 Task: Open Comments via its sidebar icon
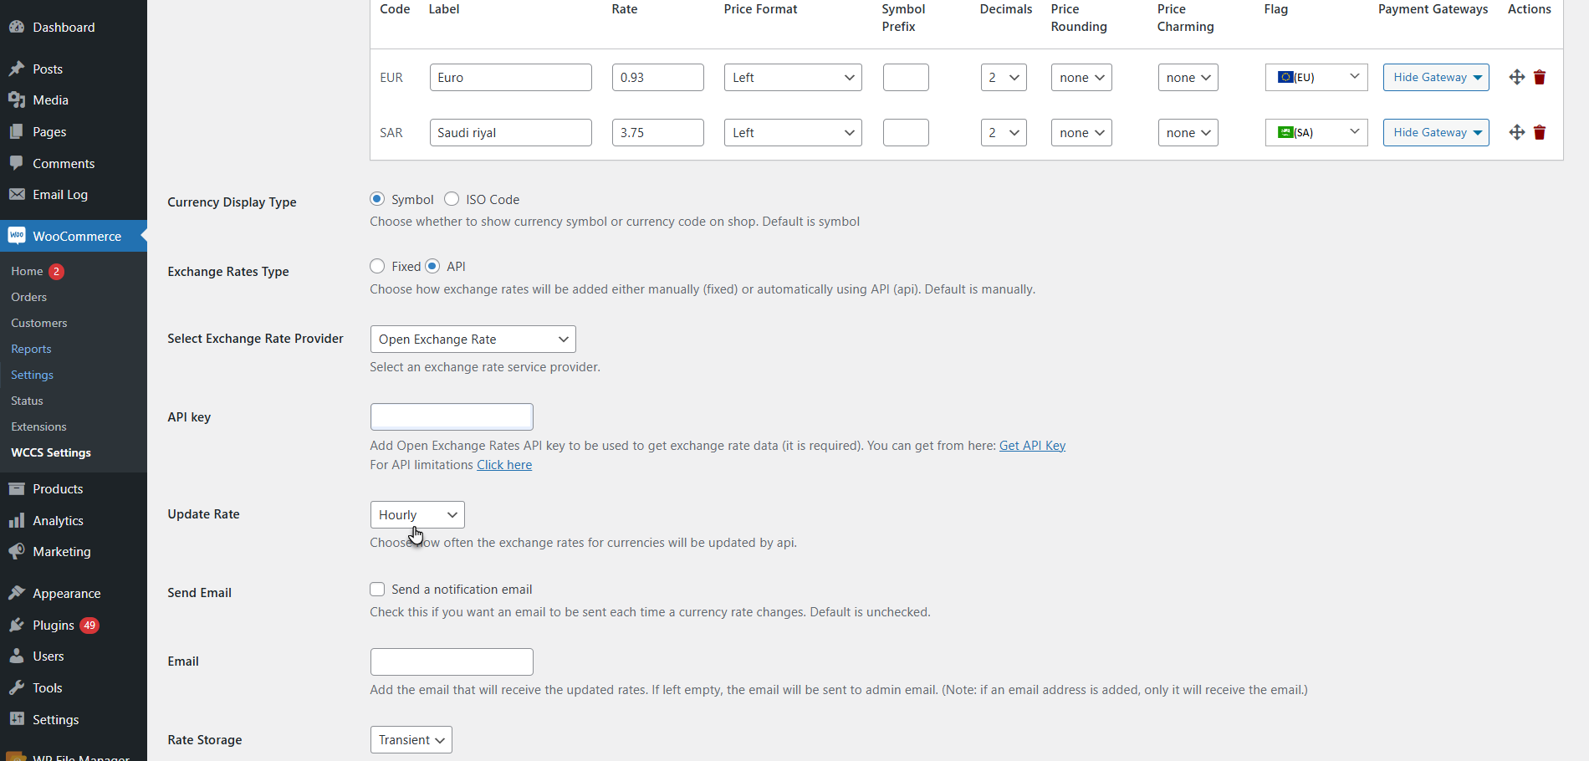[18, 163]
